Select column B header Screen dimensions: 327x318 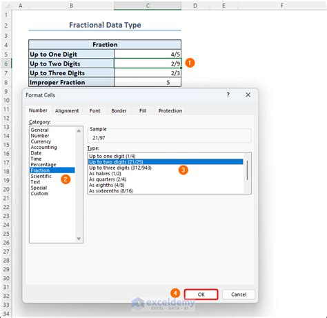71,6
